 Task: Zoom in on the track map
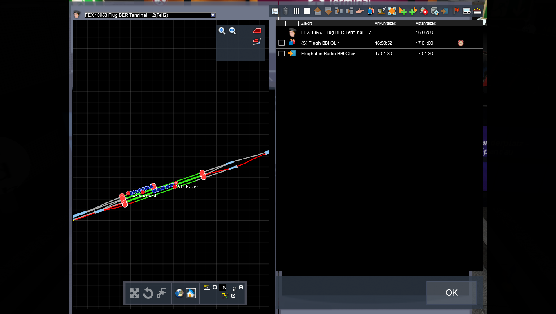point(222,31)
